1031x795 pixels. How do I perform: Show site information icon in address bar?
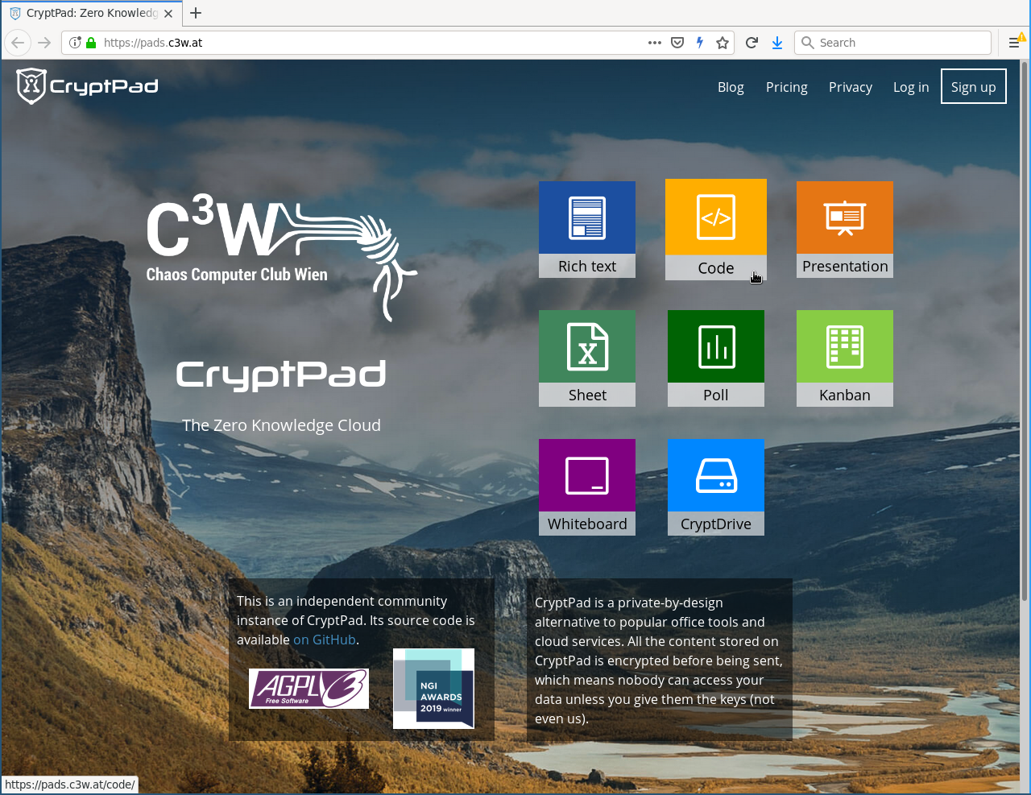[x=75, y=43]
